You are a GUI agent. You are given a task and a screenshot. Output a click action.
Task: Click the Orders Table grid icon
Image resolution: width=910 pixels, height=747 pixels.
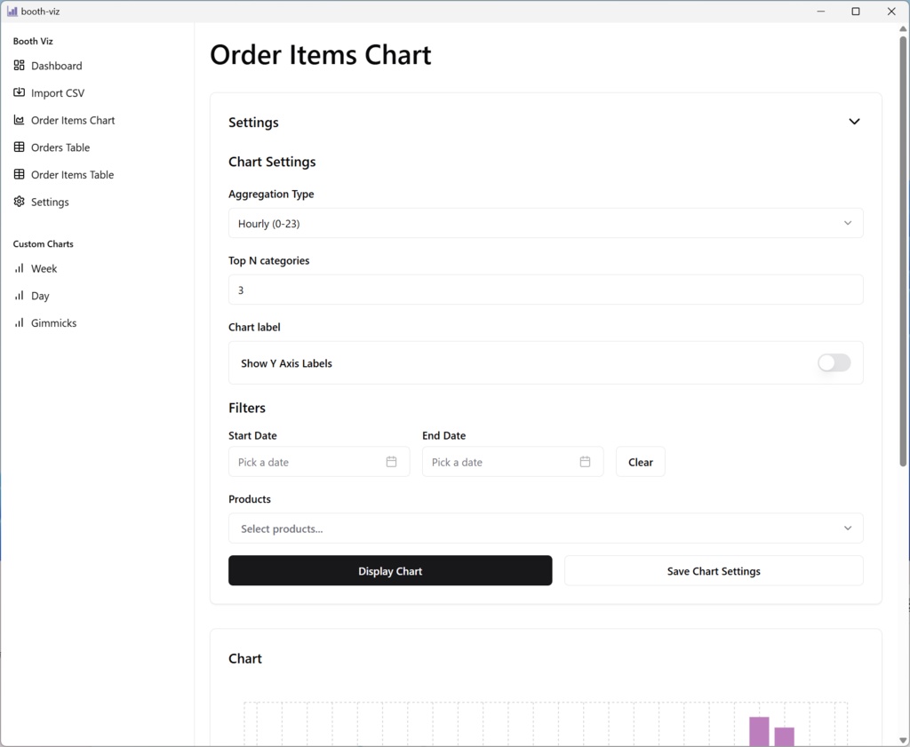(x=20, y=147)
